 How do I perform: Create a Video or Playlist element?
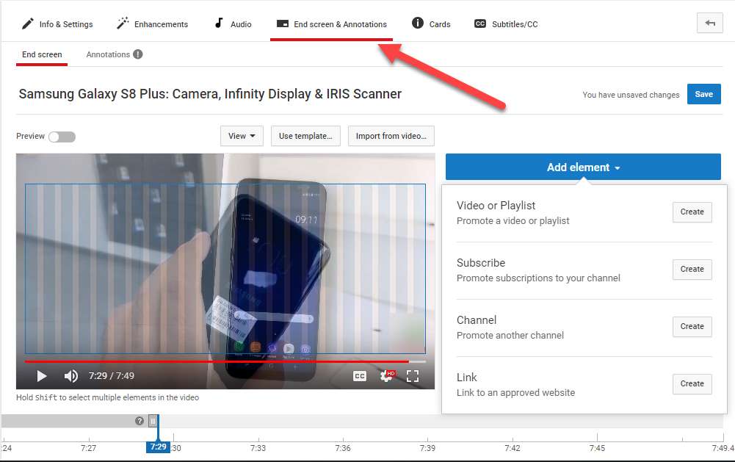(x=692, y=212)
